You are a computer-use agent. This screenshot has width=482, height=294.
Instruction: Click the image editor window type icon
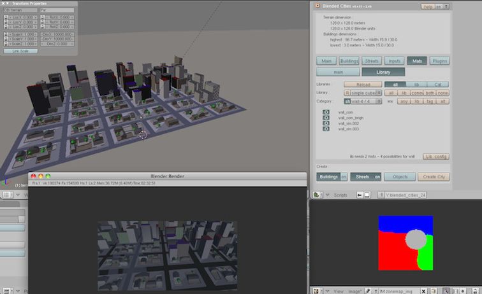(317, 290)
